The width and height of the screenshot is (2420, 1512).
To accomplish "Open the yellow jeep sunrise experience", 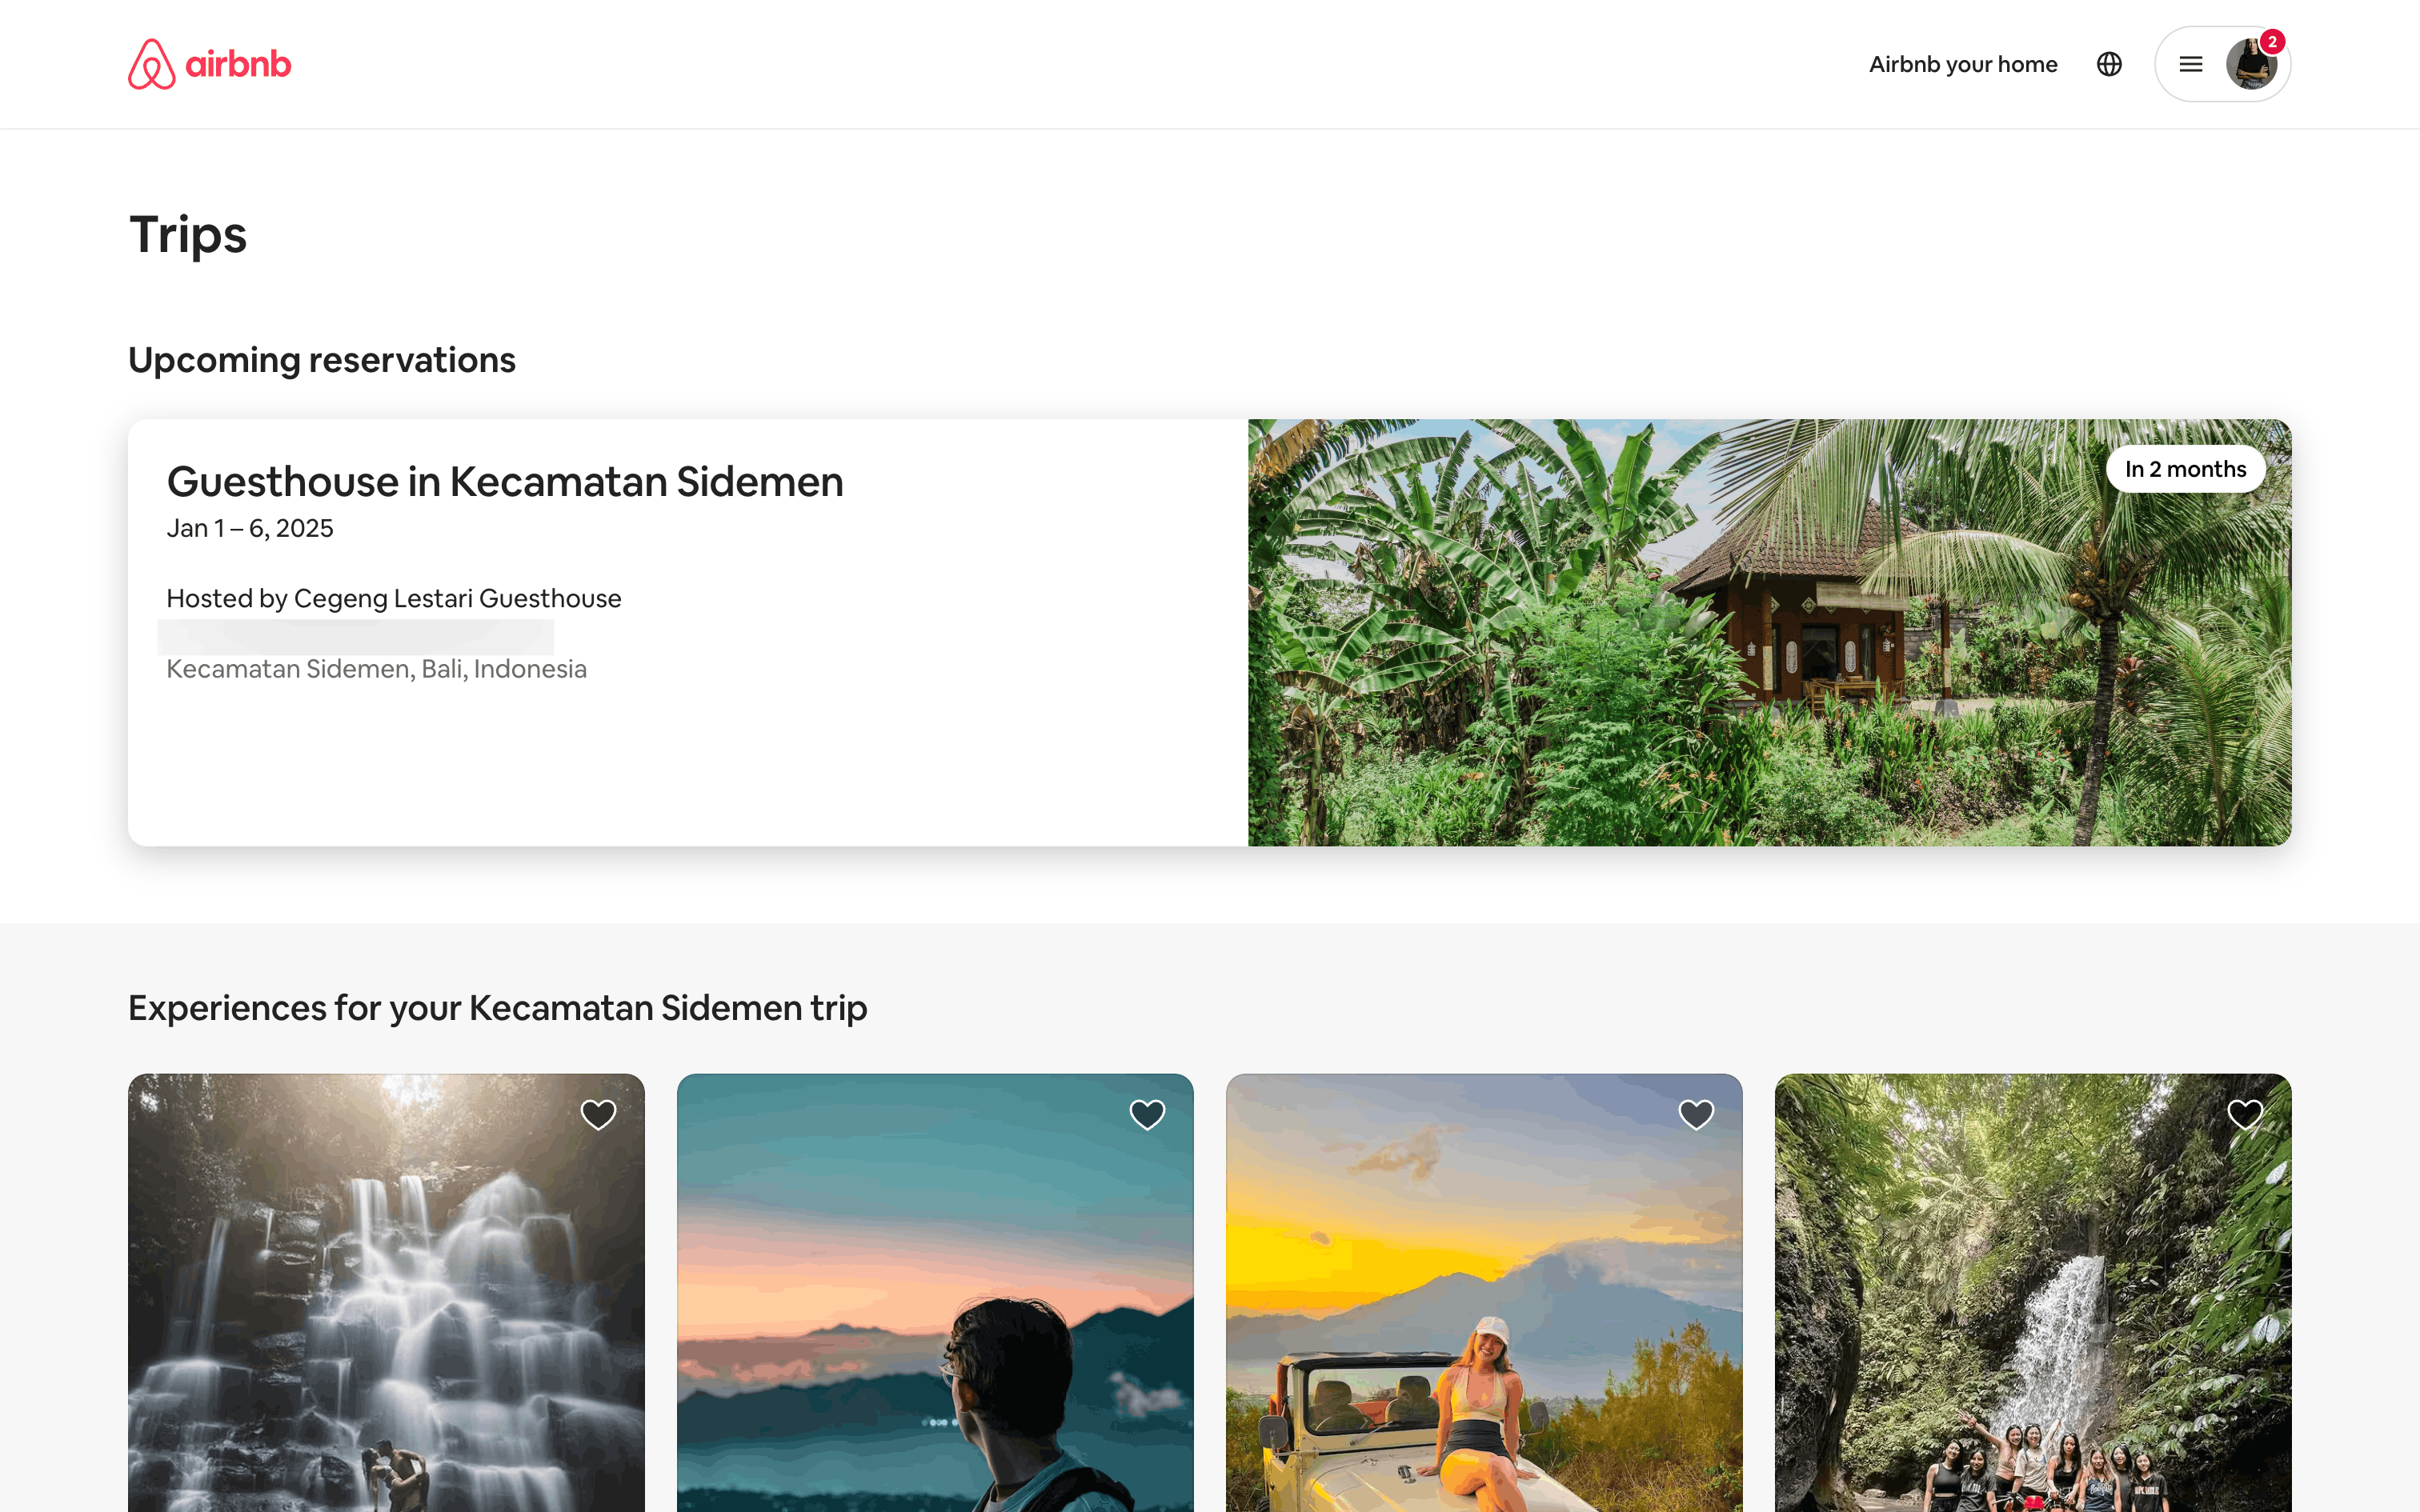I will [x=1484, y=1293].
